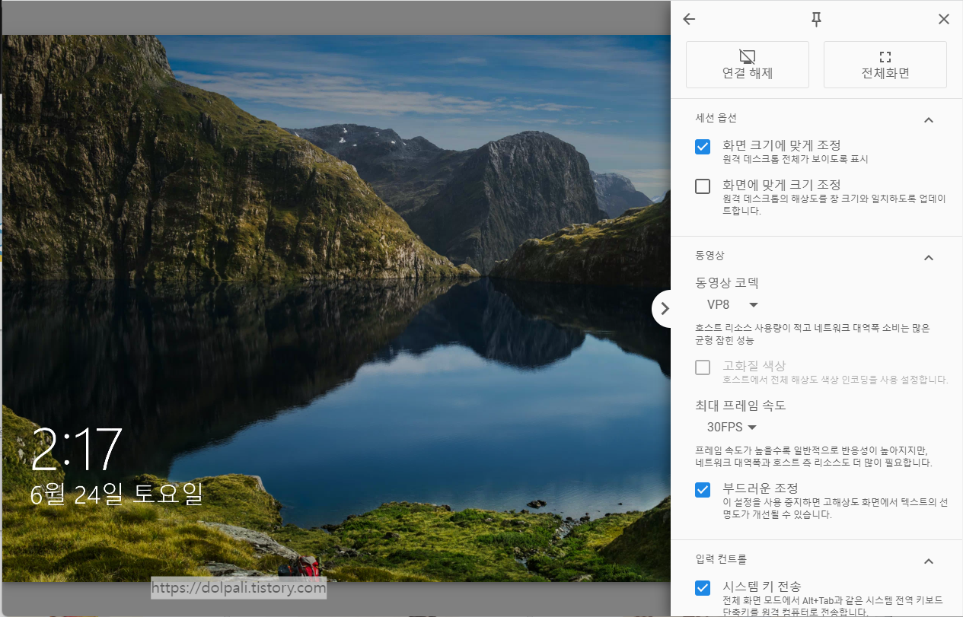Click the fullscreen expand icon
963x617 pixels.
(x=885, y=56)
